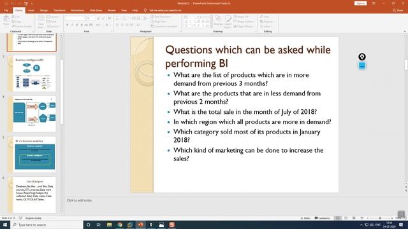
Task: Switch to Reading view icon
Action: [354, 218]
